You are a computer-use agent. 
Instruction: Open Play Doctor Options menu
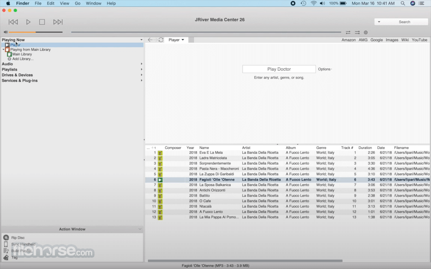click(x=325, y=69)
